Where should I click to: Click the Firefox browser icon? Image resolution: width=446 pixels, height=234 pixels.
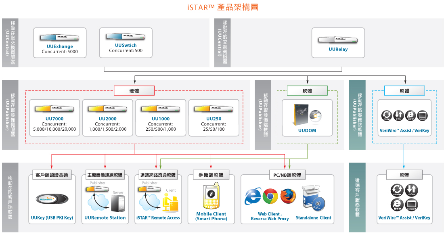click(x=288, y=196)
